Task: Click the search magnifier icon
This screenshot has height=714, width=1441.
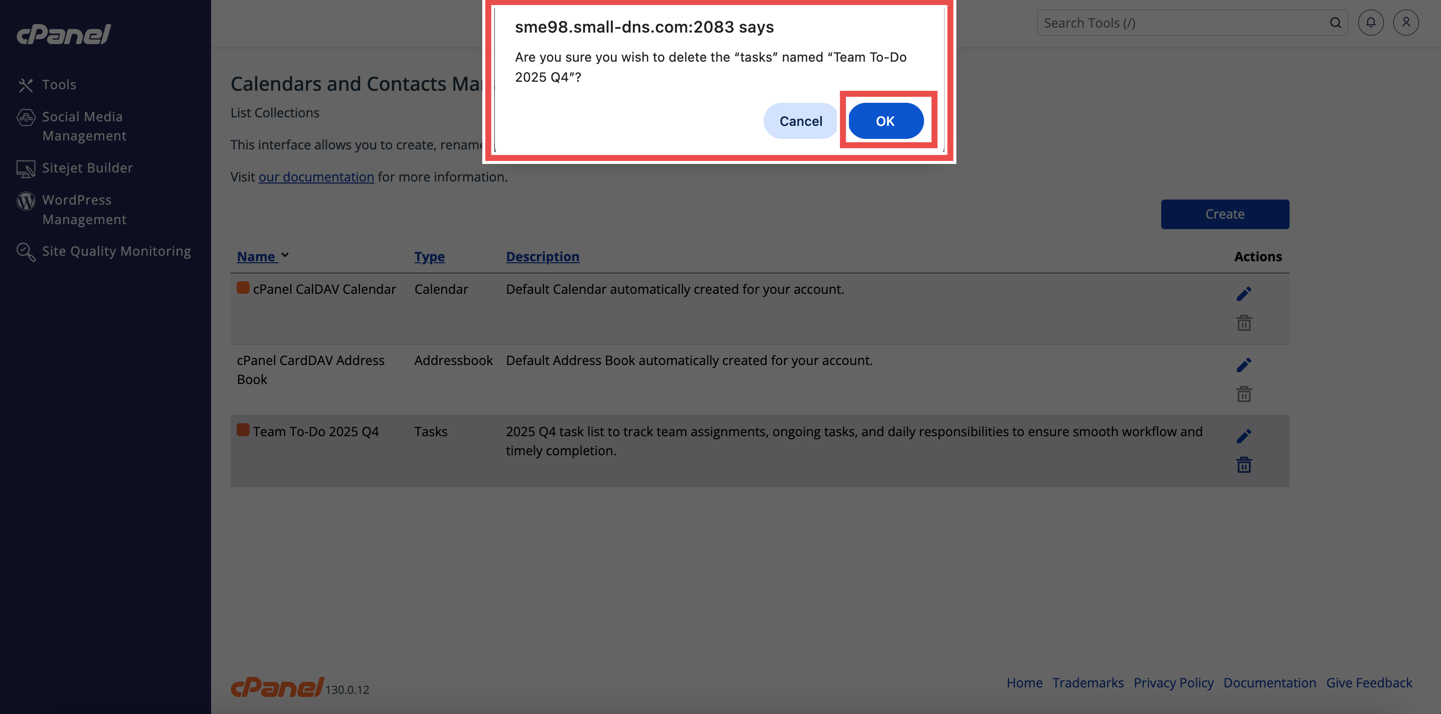Action: [x=1335, y=23]
